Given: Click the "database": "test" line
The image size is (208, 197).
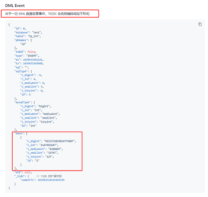Looking at the screenshot, I should (x=28, y=32).
